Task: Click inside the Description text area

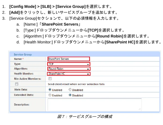Action: tap(95, 105)
